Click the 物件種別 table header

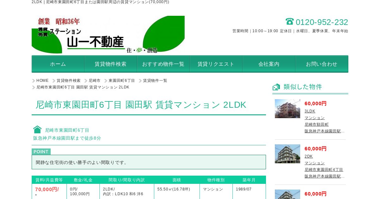tap(216, 180)
